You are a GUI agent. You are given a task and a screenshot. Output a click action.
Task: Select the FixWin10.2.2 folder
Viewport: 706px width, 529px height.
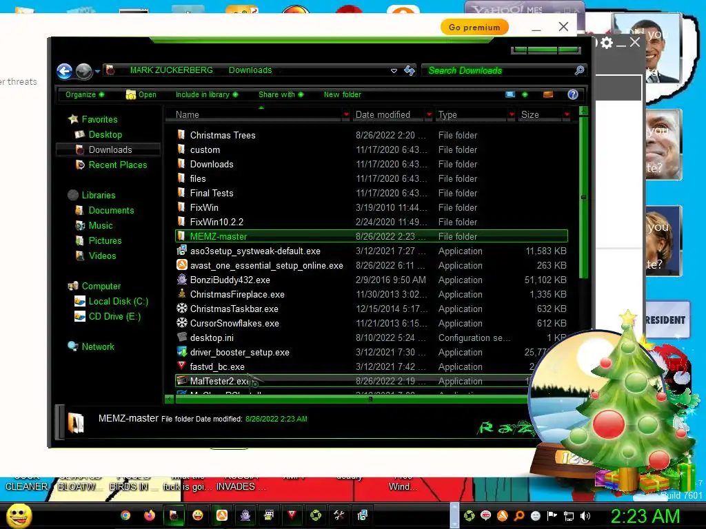coord(216,222)
